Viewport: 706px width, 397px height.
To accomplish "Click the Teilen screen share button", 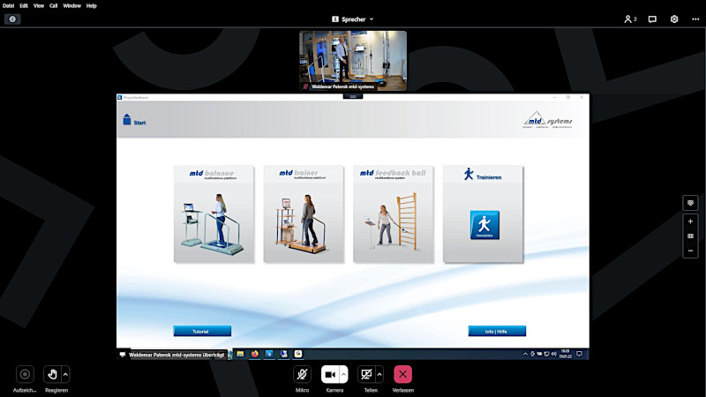I will pyautogui.click(x=366, y=374).
